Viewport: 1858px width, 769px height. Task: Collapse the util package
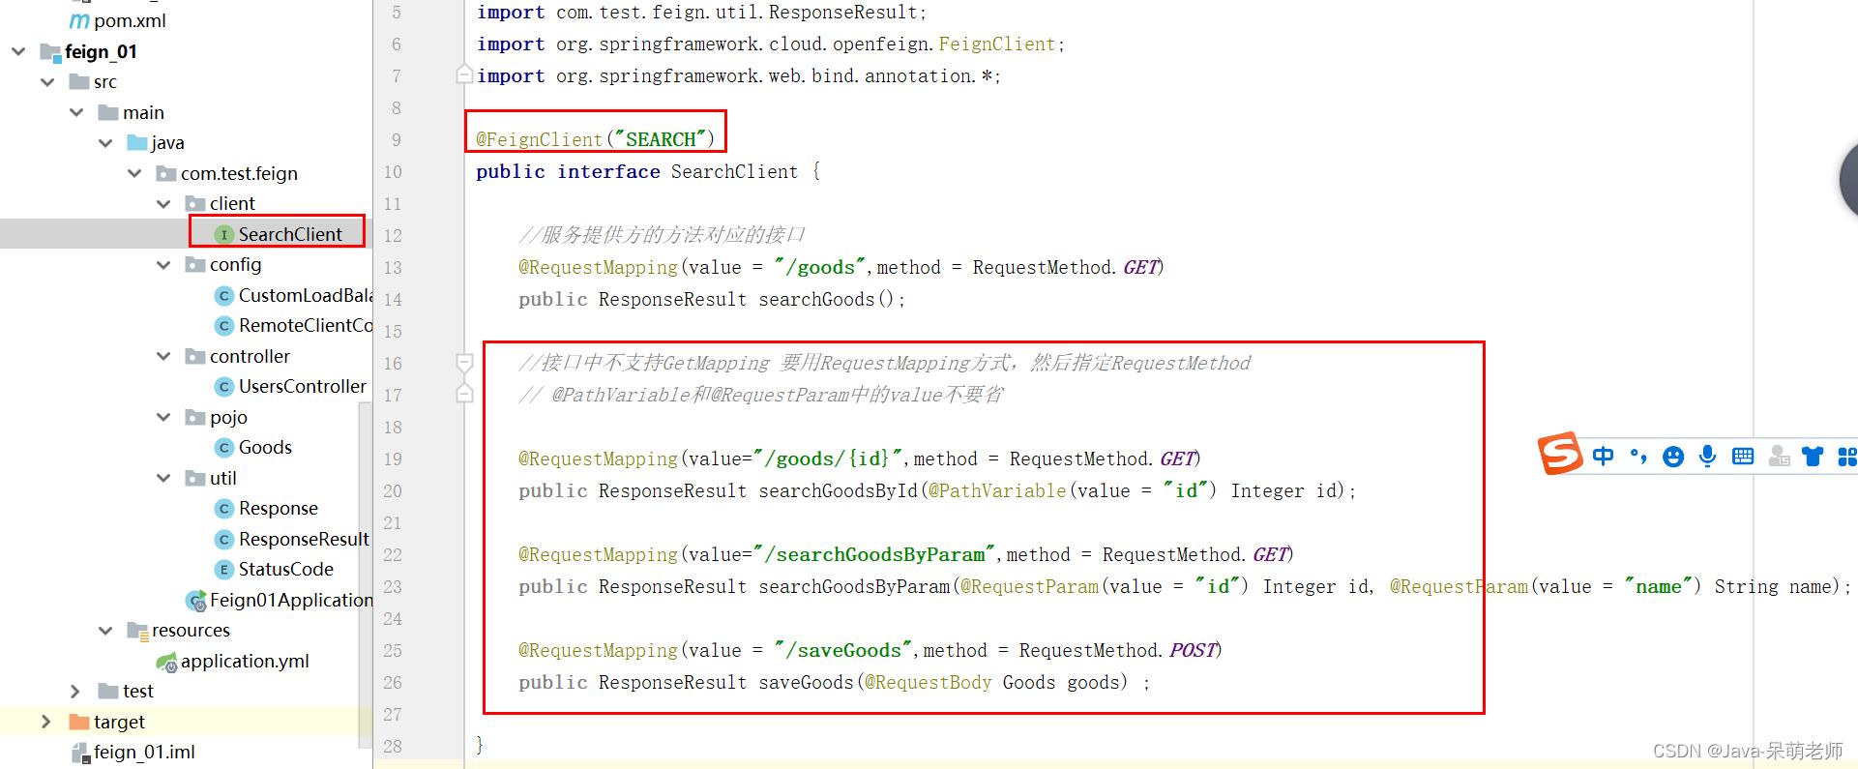pos(163,478)
